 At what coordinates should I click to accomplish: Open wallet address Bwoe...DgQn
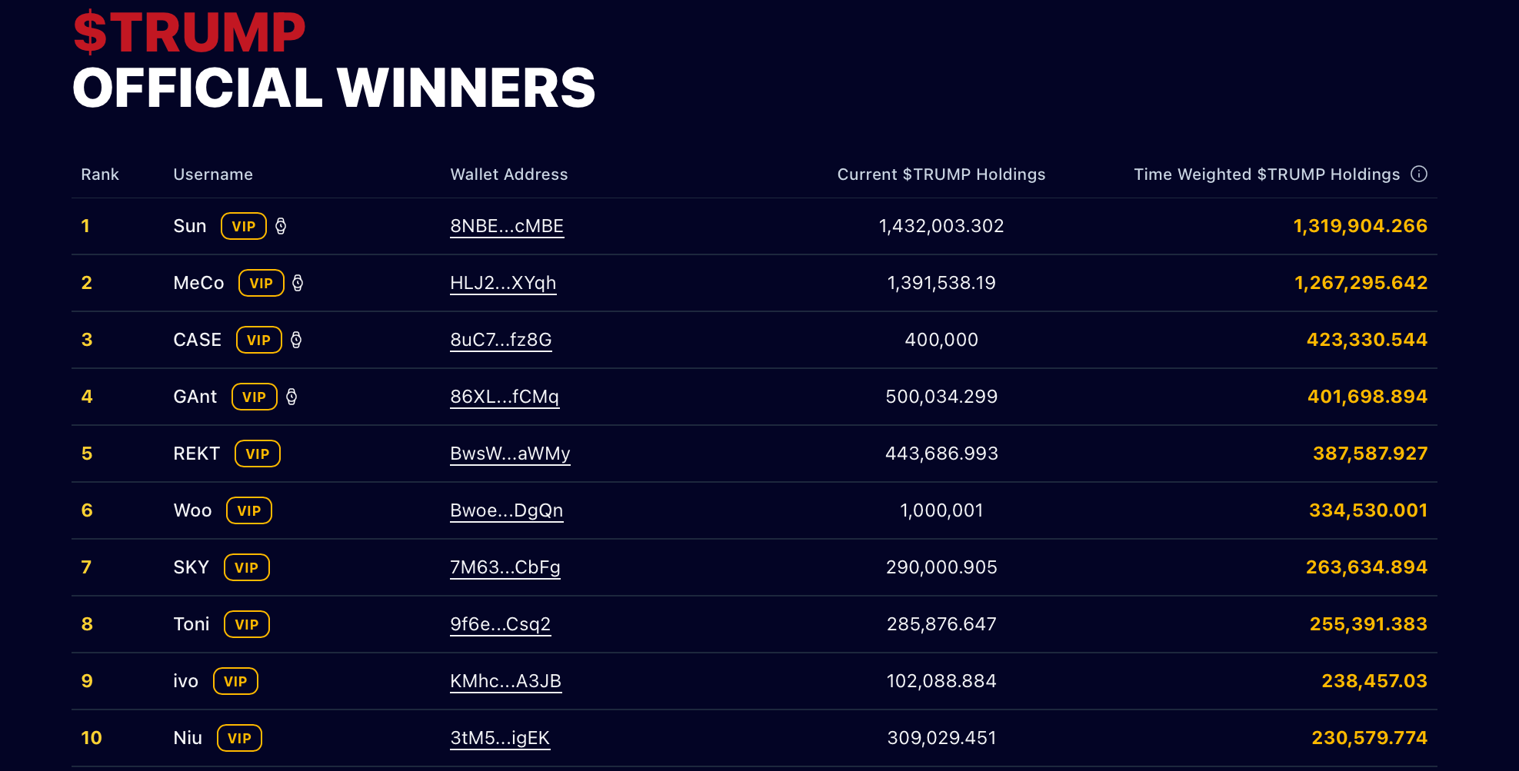point(507,510)
